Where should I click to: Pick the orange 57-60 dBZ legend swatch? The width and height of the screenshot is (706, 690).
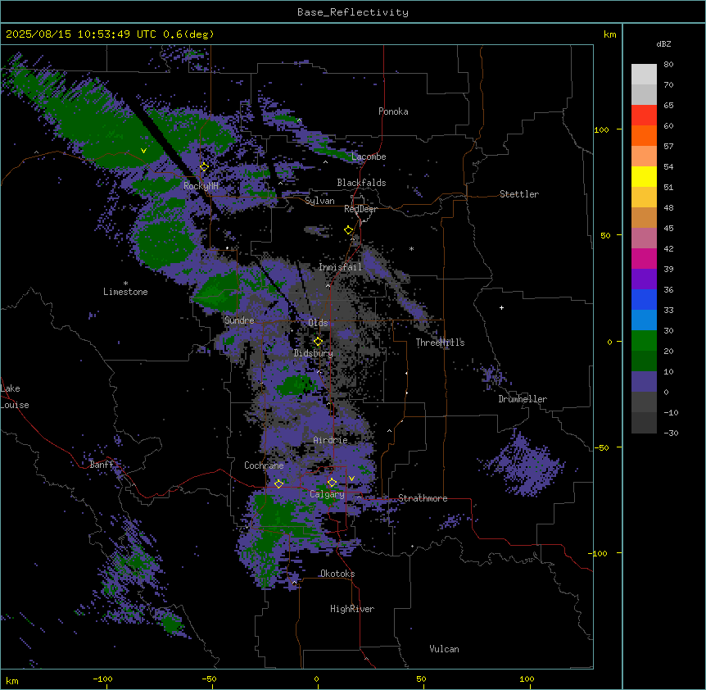[644, 135]
